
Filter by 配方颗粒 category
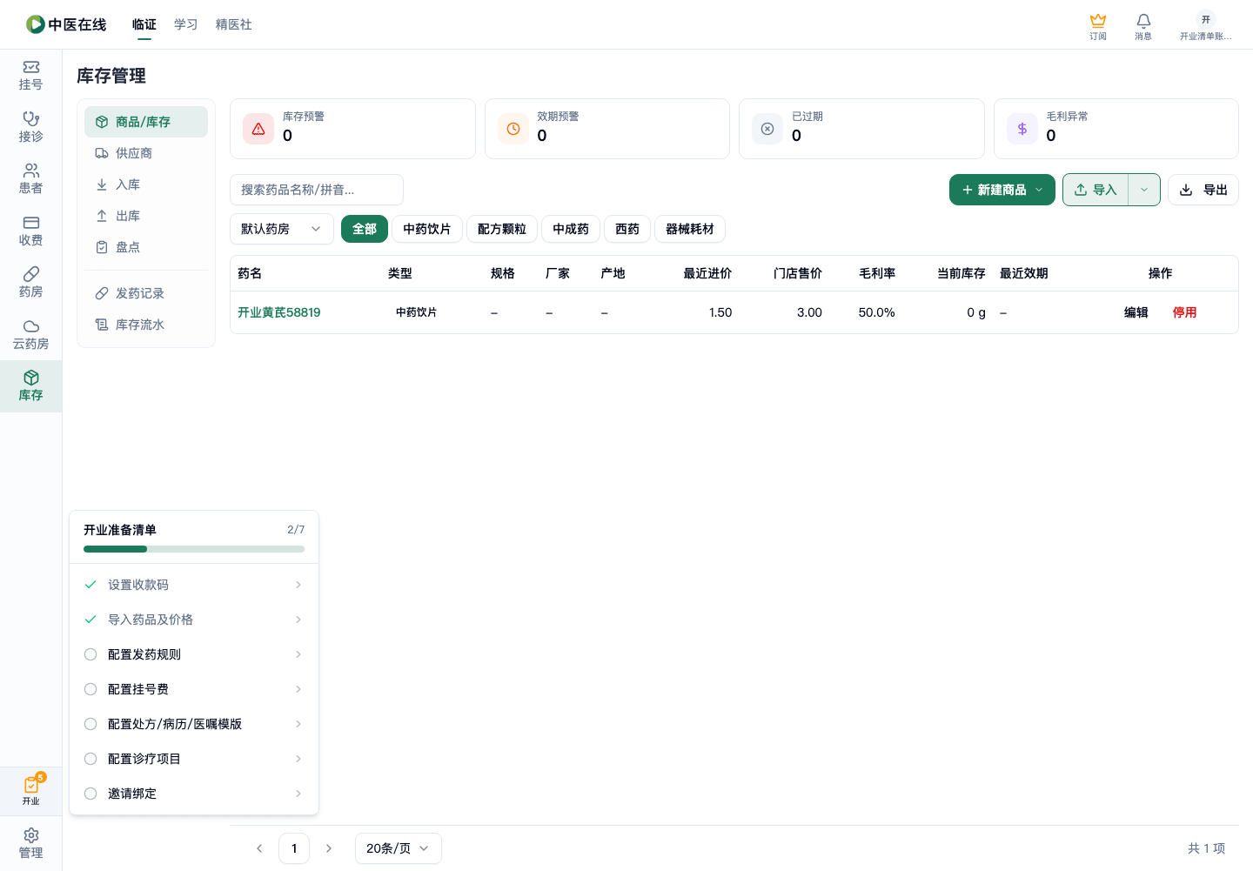(502, 229)
